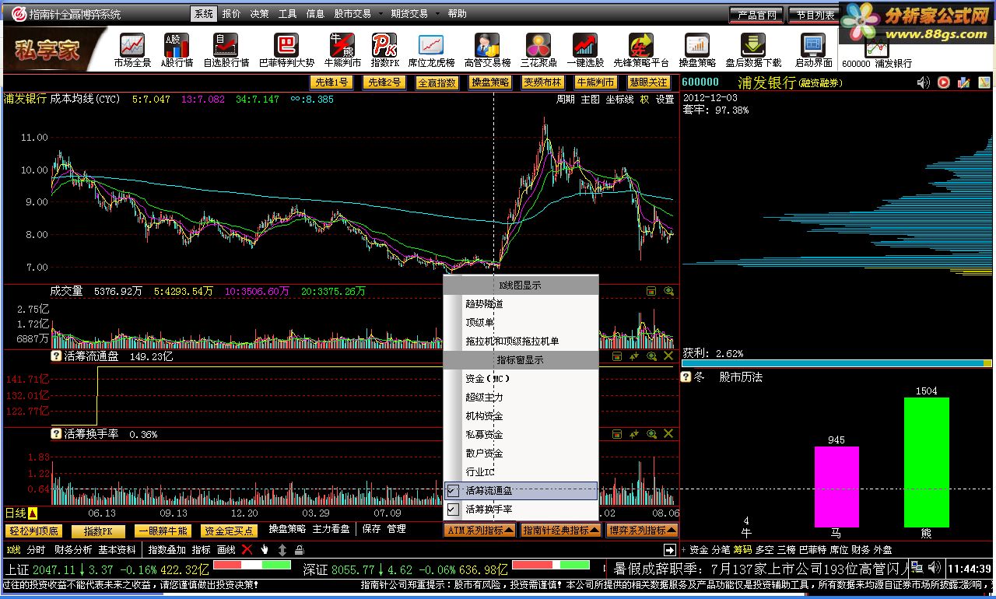The width and height of the screenshot is (996, 599).
Task: Click the 获利 profit ratio bar
Action: tap(837, 363)
